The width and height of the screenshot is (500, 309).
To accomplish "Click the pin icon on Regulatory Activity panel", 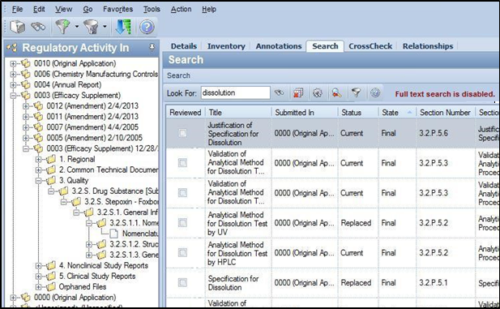I will [152, 48].
